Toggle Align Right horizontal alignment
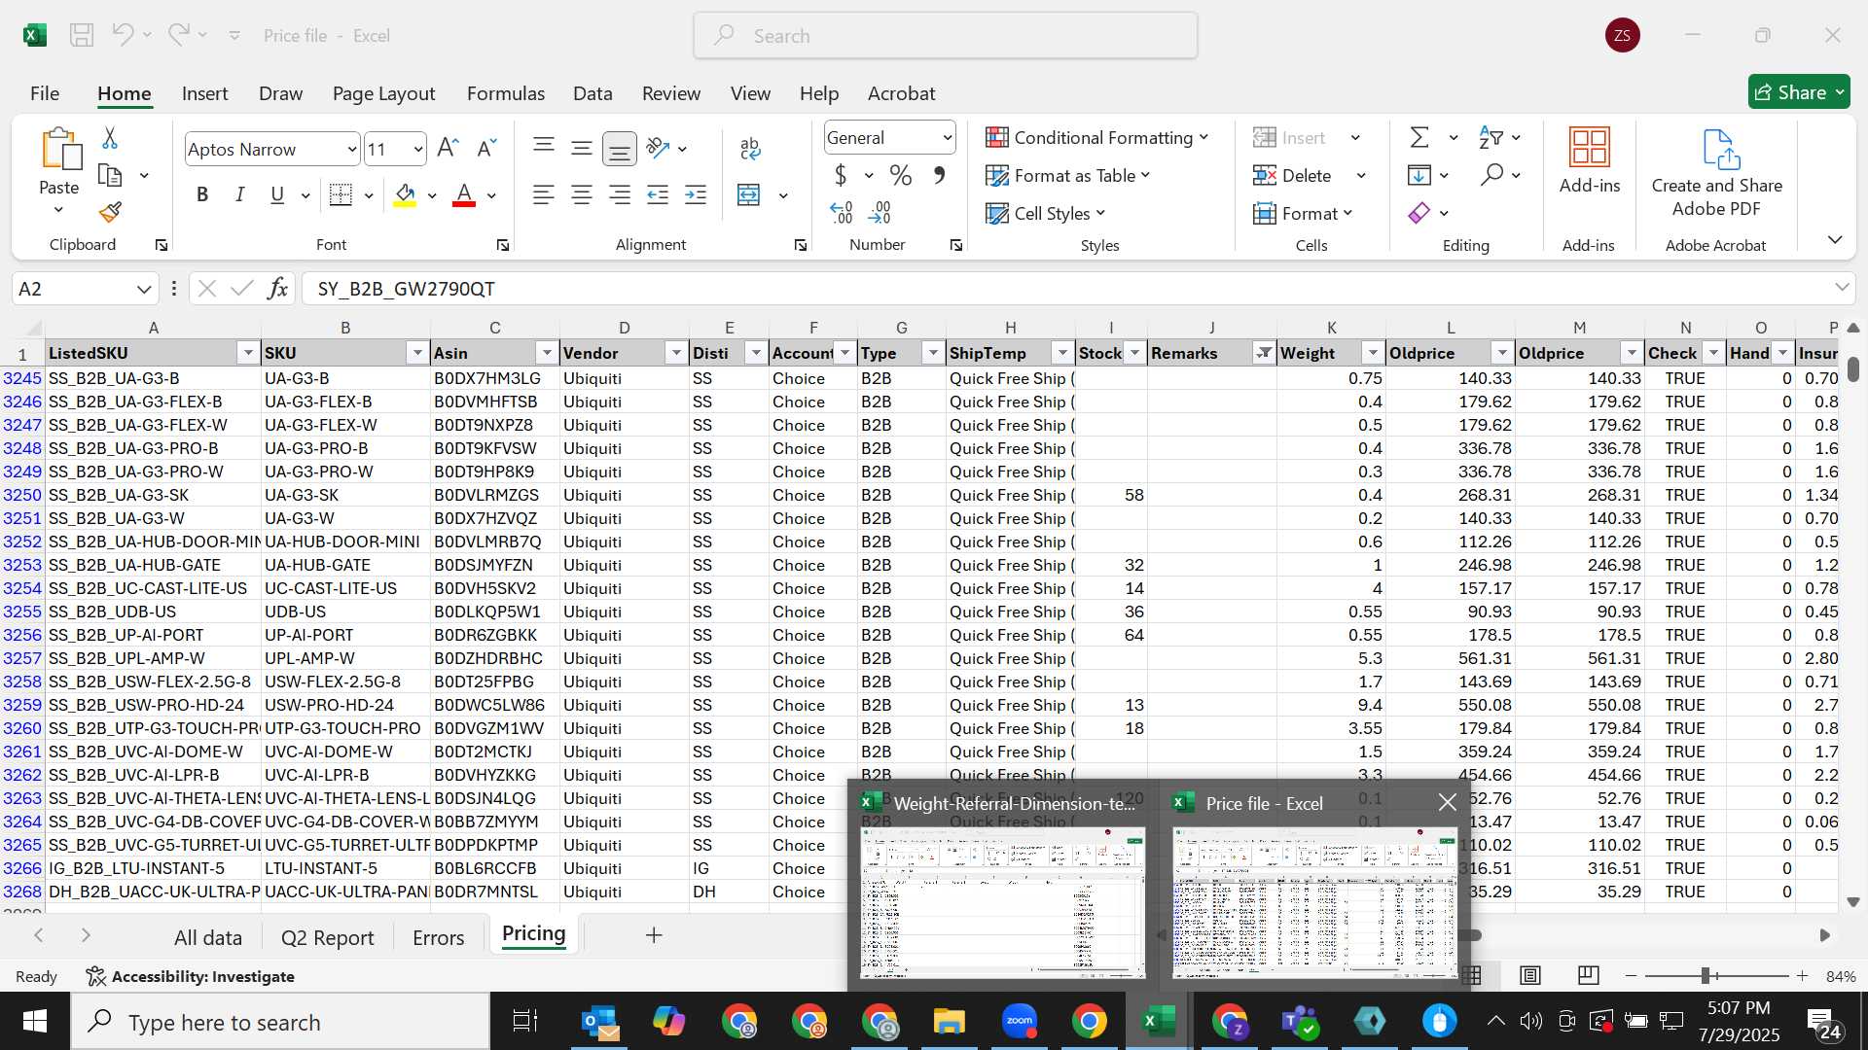 [x=620, y=194]
